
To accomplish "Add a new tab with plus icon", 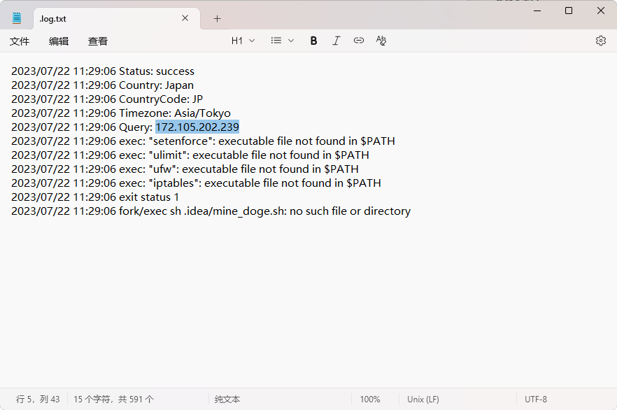I will click(217, 18).
